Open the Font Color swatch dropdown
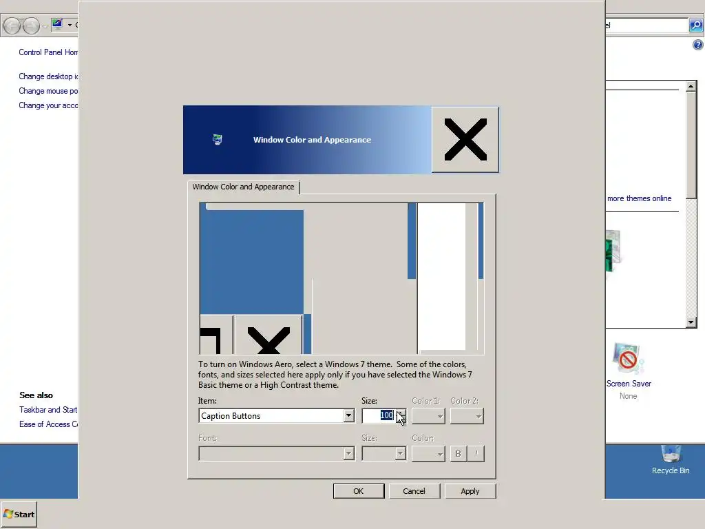 428,453
